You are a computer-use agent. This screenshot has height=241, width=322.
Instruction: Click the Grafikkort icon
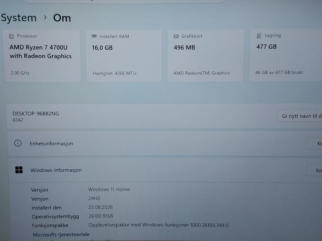[x=176, y=36]
